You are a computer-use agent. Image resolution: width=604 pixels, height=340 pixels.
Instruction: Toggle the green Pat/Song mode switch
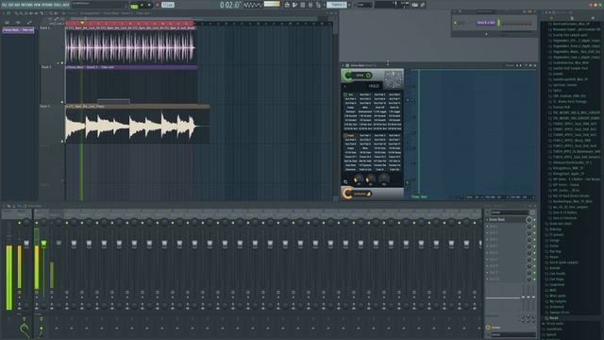tap(134, 6)
